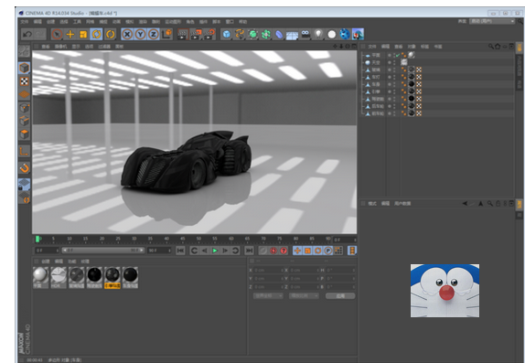The height and width of the screenshot is (363, 525).
Task: Open the Edit menu in menu bar
Action: point(37,22)
